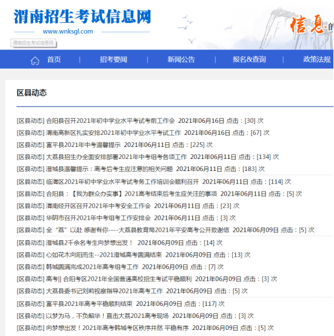The height and width of the screenshot is (336, 334).
Task: Open 政策法规 navigation item
Action: [x=317, y=60]
